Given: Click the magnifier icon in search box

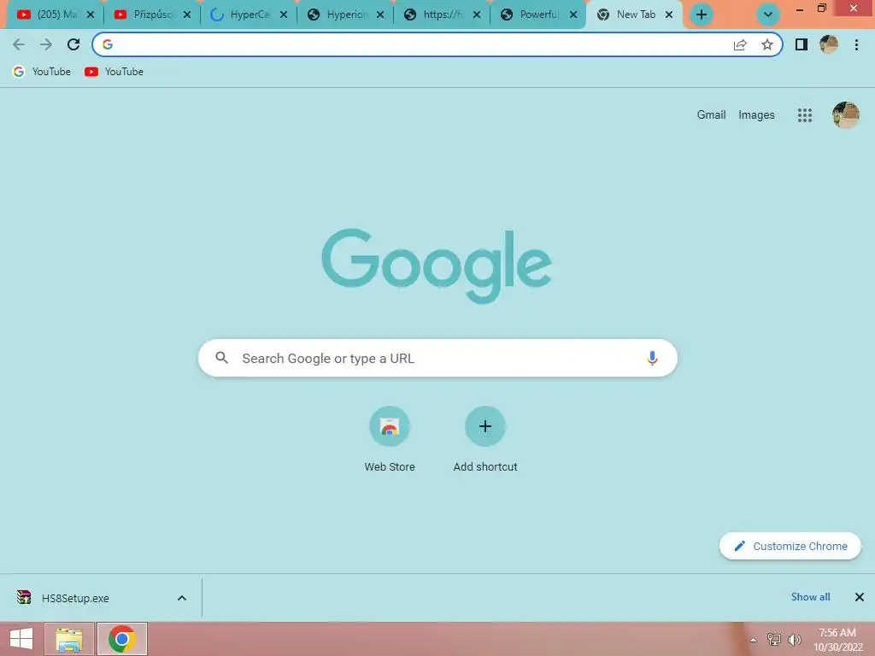Looking at the screenshot, I should [221, 358].
